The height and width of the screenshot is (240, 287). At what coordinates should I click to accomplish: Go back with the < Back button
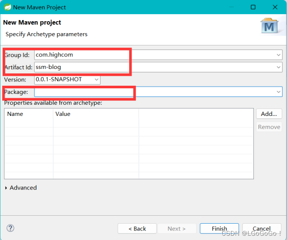click(x=137, y=228)
